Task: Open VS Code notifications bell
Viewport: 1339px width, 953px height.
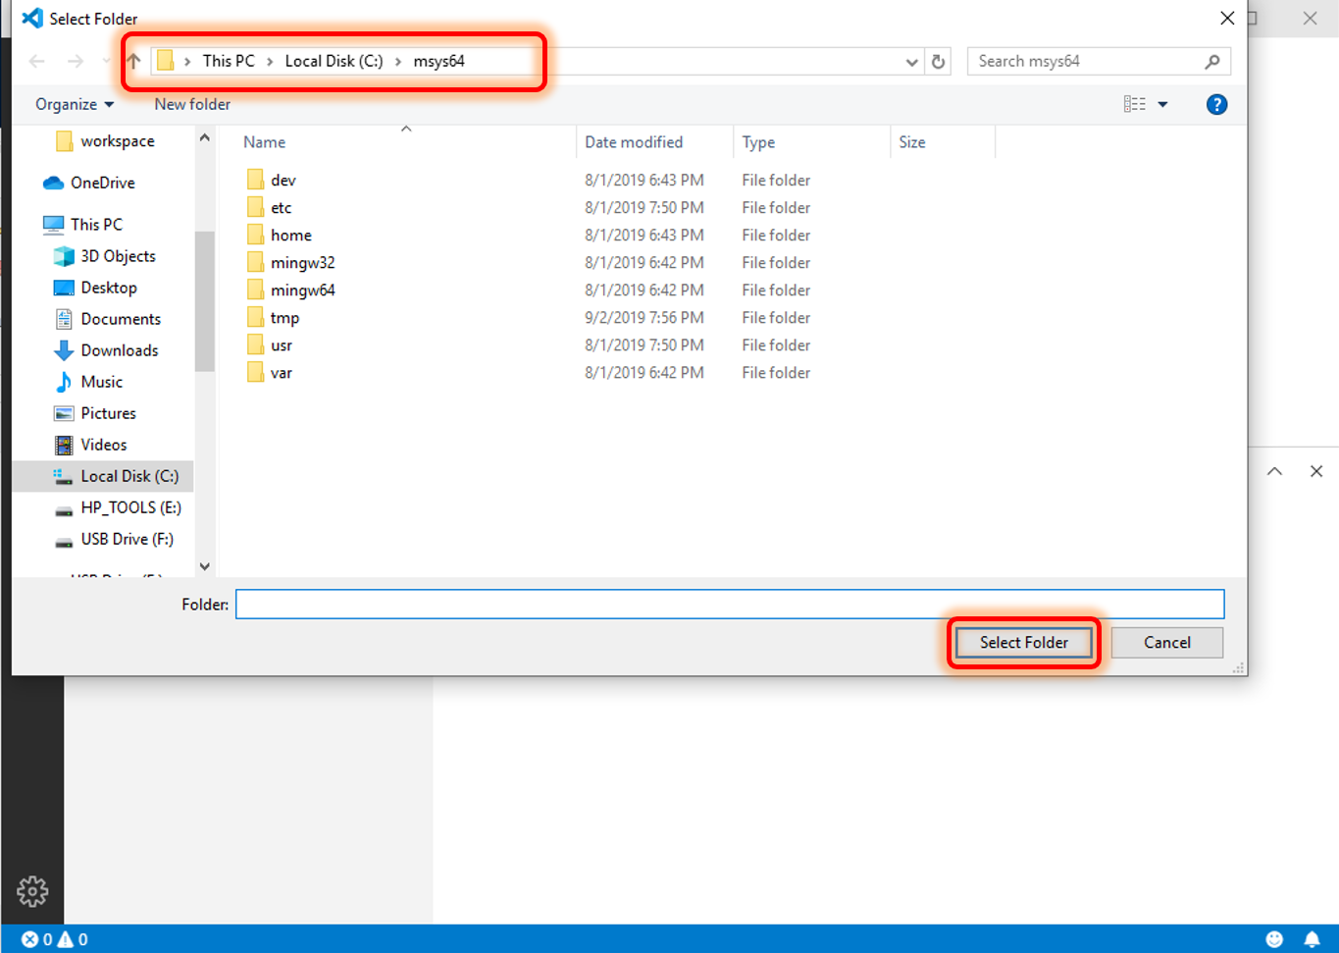Action: (1313, 939)
